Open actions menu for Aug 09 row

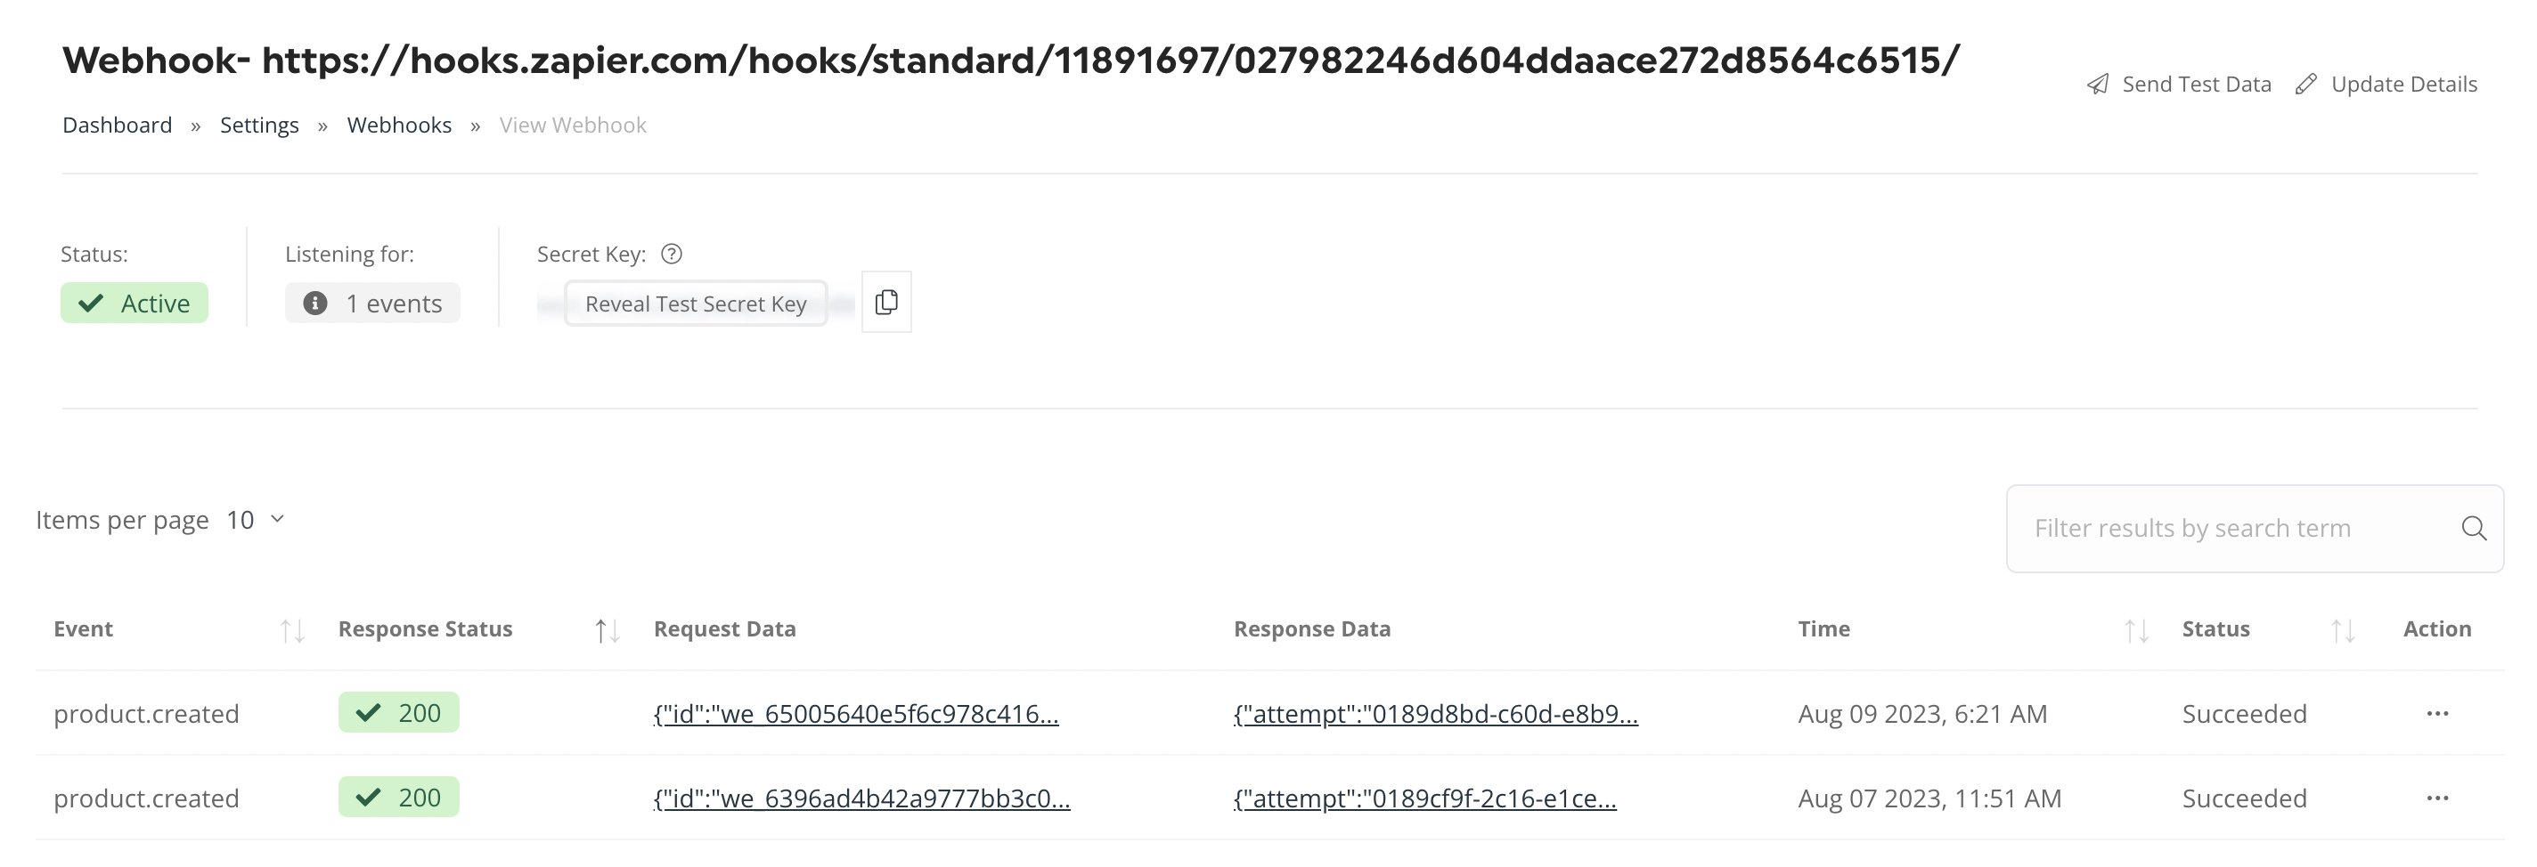(2437, 714)
